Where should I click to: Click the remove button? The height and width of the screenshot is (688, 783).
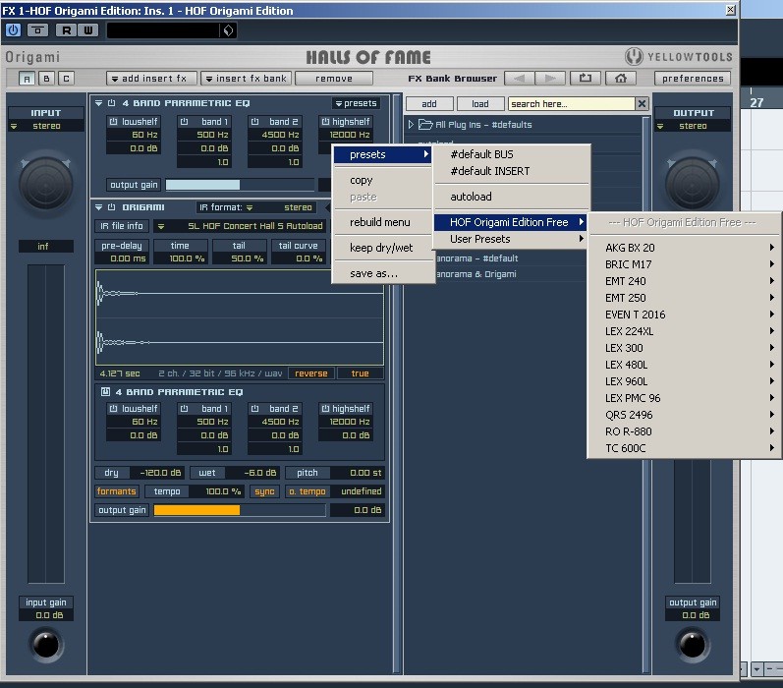coord(334,79)
